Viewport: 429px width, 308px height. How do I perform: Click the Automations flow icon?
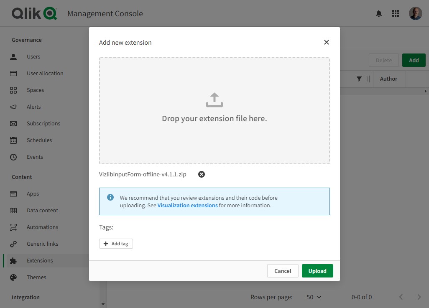click(x=13, y=227)
